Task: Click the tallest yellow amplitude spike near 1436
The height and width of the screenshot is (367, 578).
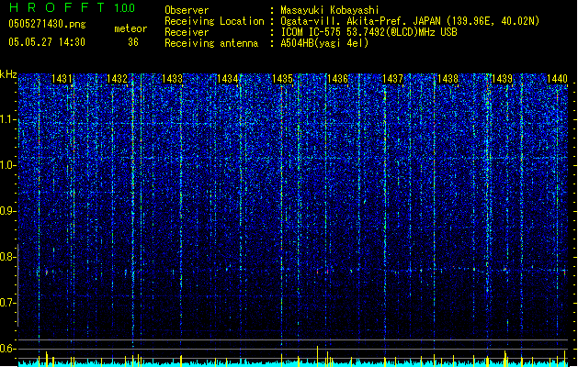Action: pos(317,356)
